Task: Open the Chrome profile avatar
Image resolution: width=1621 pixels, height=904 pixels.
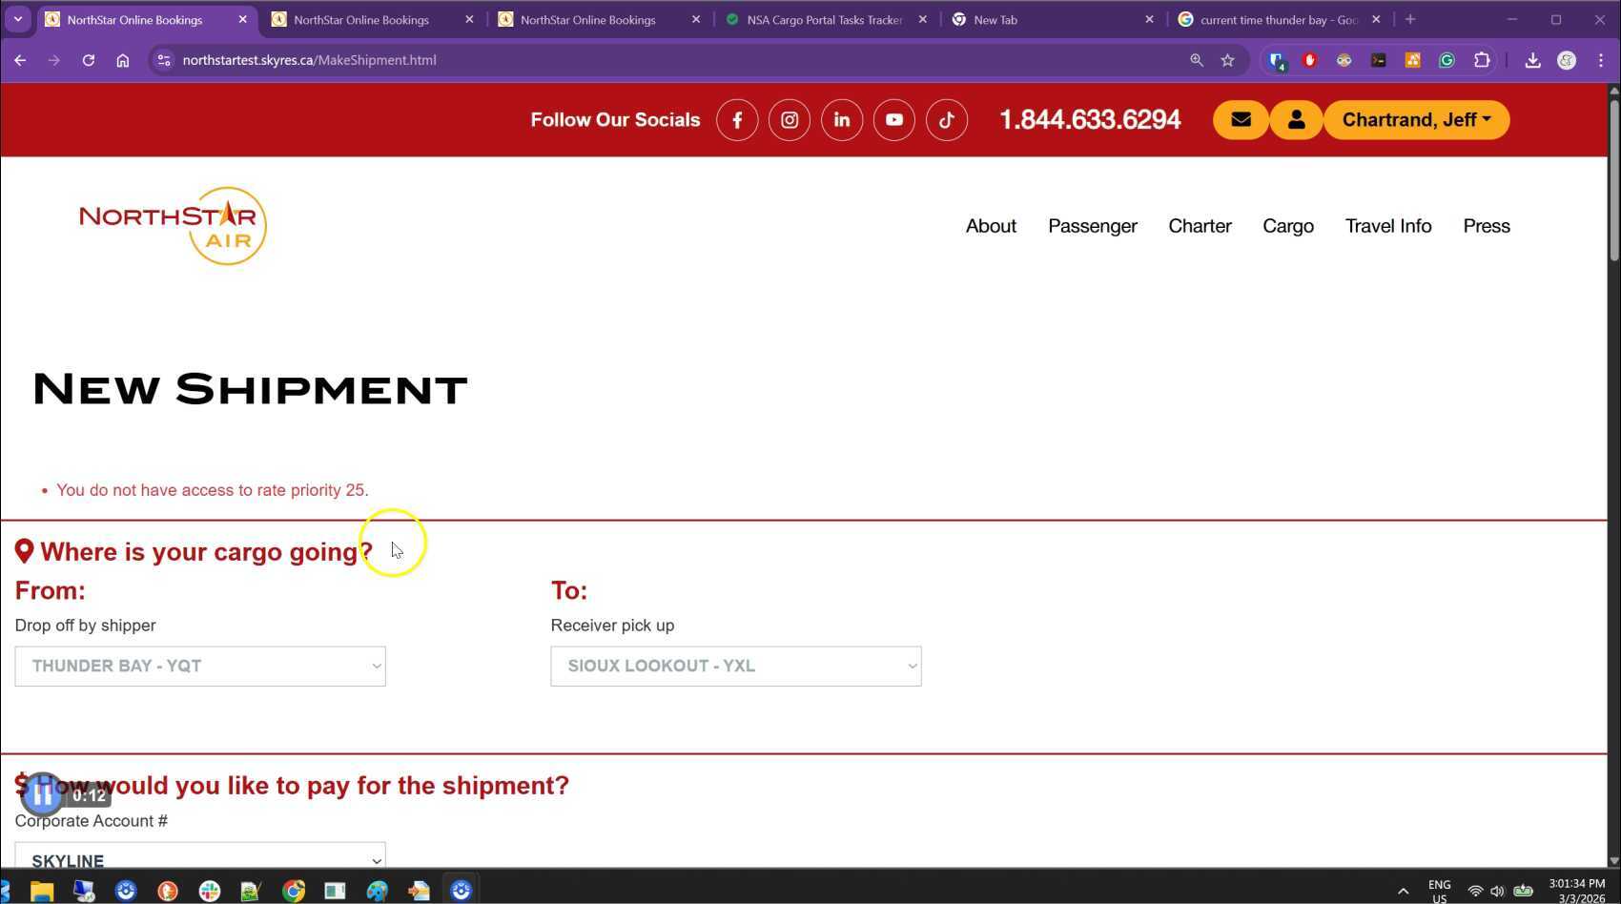Action: pyautogui.click(x=1567, y=60)
